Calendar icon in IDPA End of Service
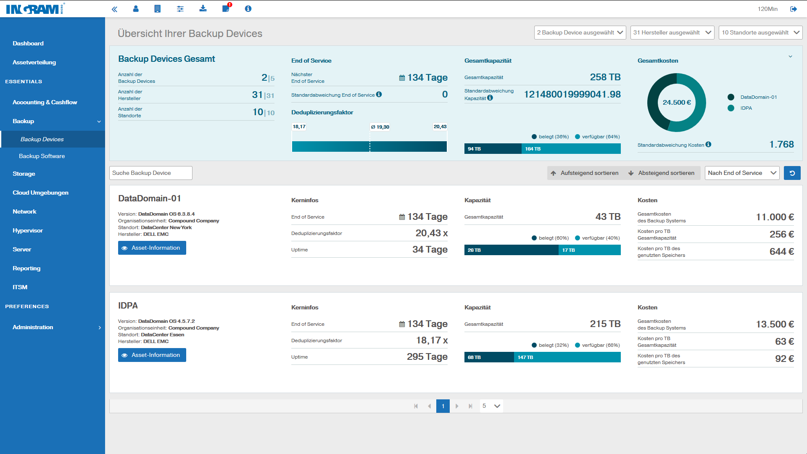 coord(402,324)
